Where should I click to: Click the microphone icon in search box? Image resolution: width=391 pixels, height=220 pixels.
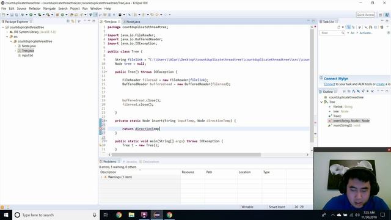pyautogui.click(x=95, y=215)
